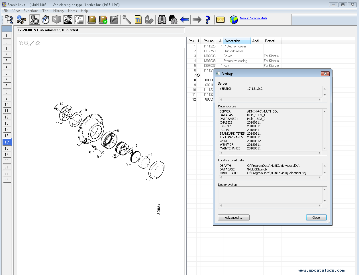
Task: Click the oil bottle icon
Action: pyautogui.click(x=149, y=20)
